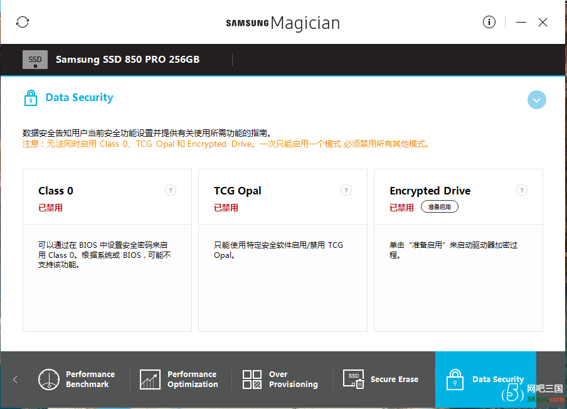Select the SSD drive icon
Viewport: 567px width, 409px height.
(x=35, y=60)
